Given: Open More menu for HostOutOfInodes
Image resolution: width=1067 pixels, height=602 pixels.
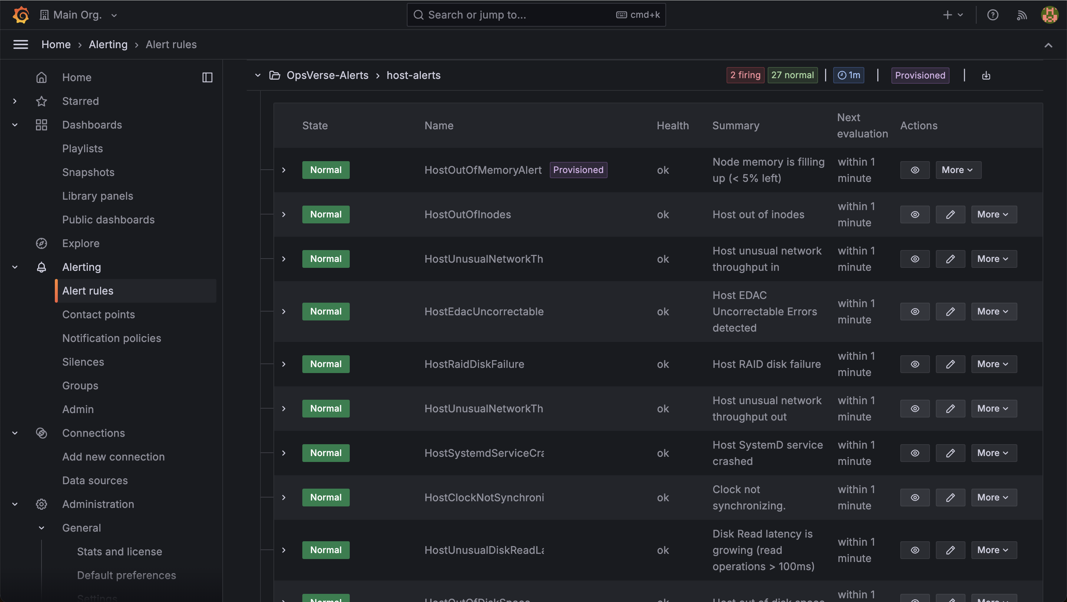Looking at the screenshot, I should click(x=994, y=214).
